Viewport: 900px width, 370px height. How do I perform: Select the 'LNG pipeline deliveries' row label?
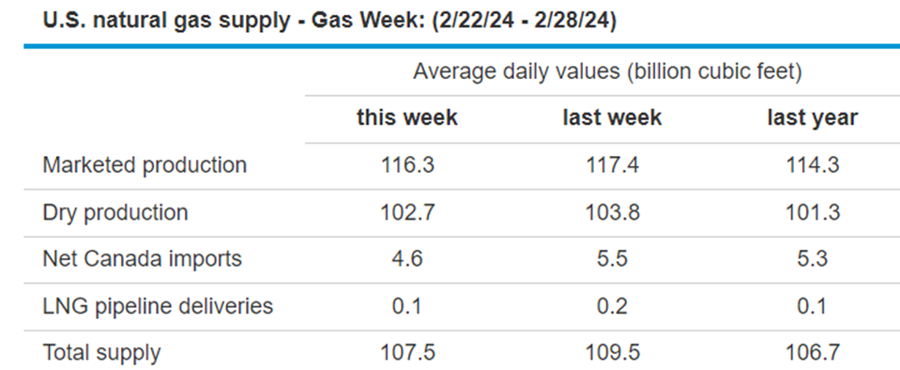tap(158, 306)
